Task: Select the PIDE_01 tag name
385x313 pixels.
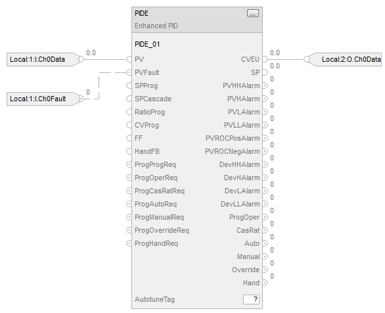Action: pyautogui.click(x=147, y=44)
